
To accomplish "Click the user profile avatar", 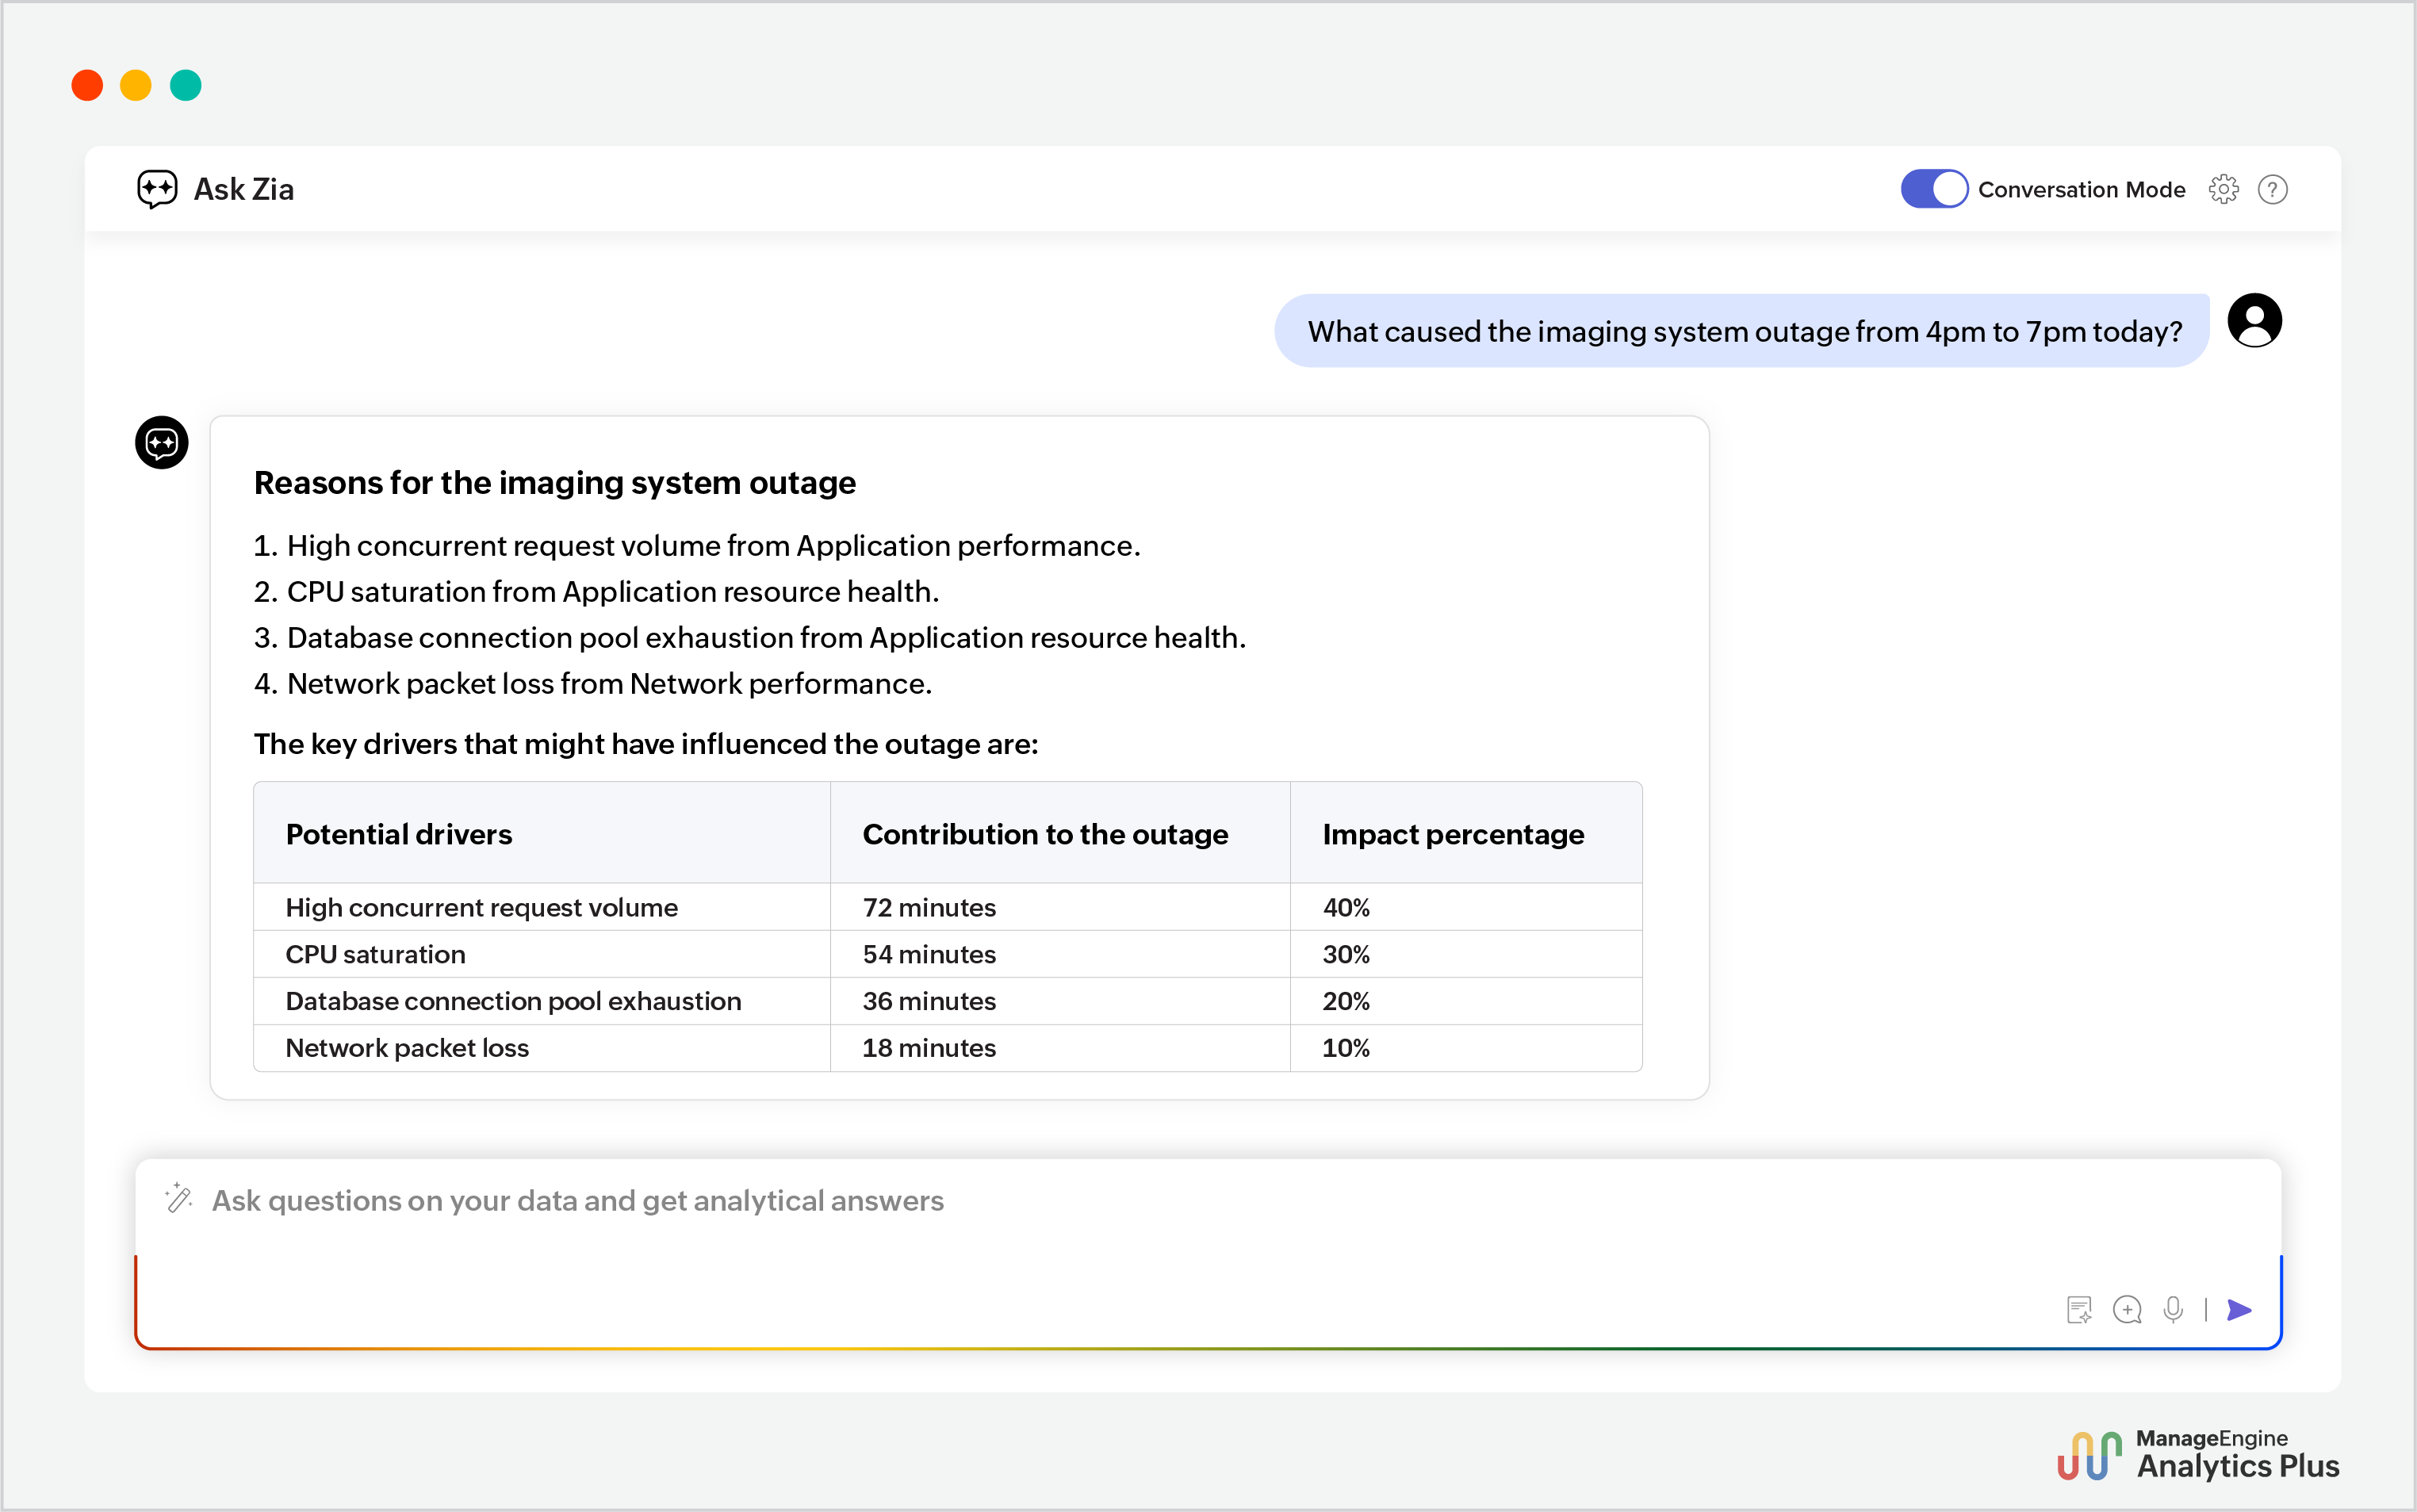I will 2254,320.
